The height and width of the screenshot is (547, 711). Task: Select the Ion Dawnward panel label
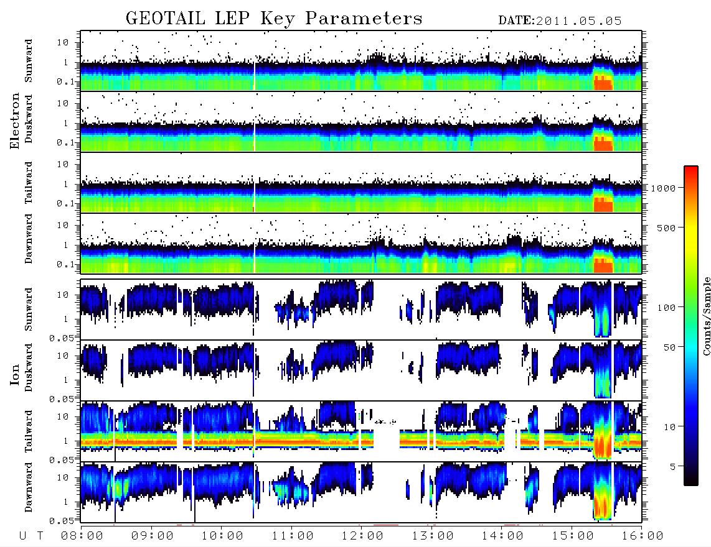click(29, 487)
